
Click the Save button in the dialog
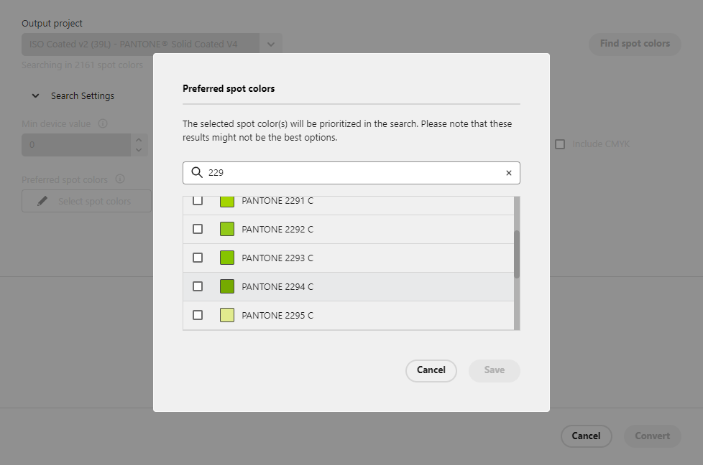(x=494, y=370)
